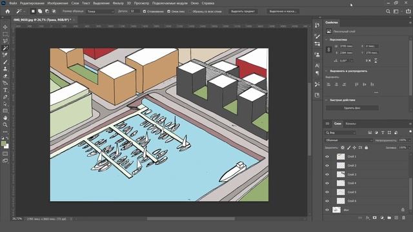
Task: Click the Share icon in top-right corner
Action: click(x=408, y=12)
